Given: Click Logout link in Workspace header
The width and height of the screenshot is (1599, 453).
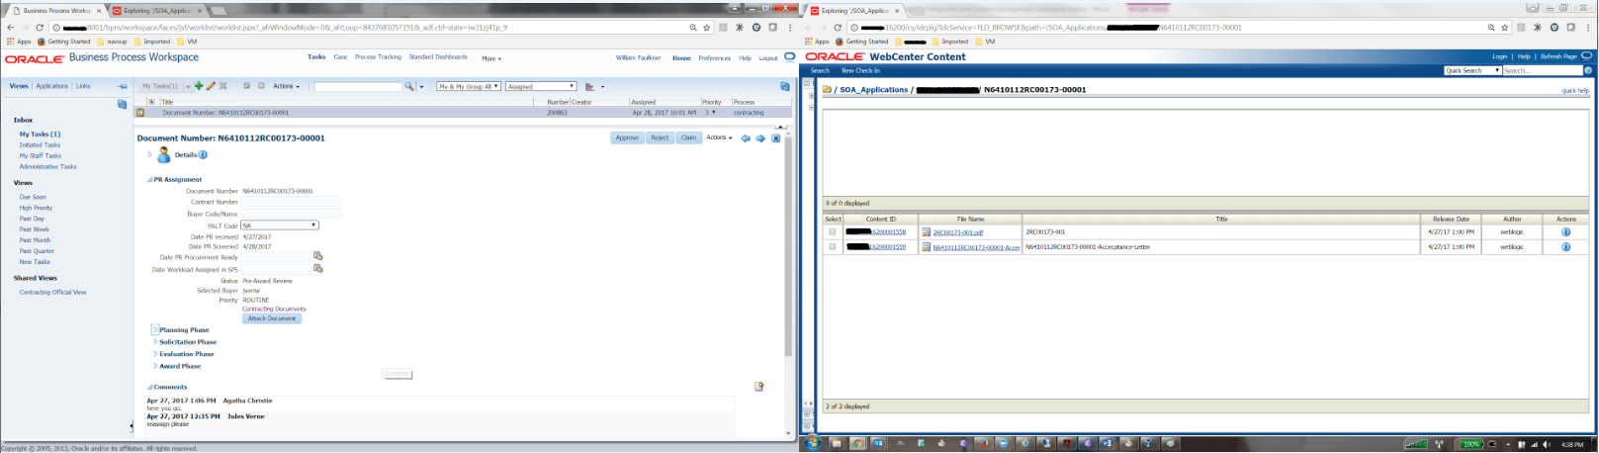Looking at the screenshot, I should pos(768,58).
